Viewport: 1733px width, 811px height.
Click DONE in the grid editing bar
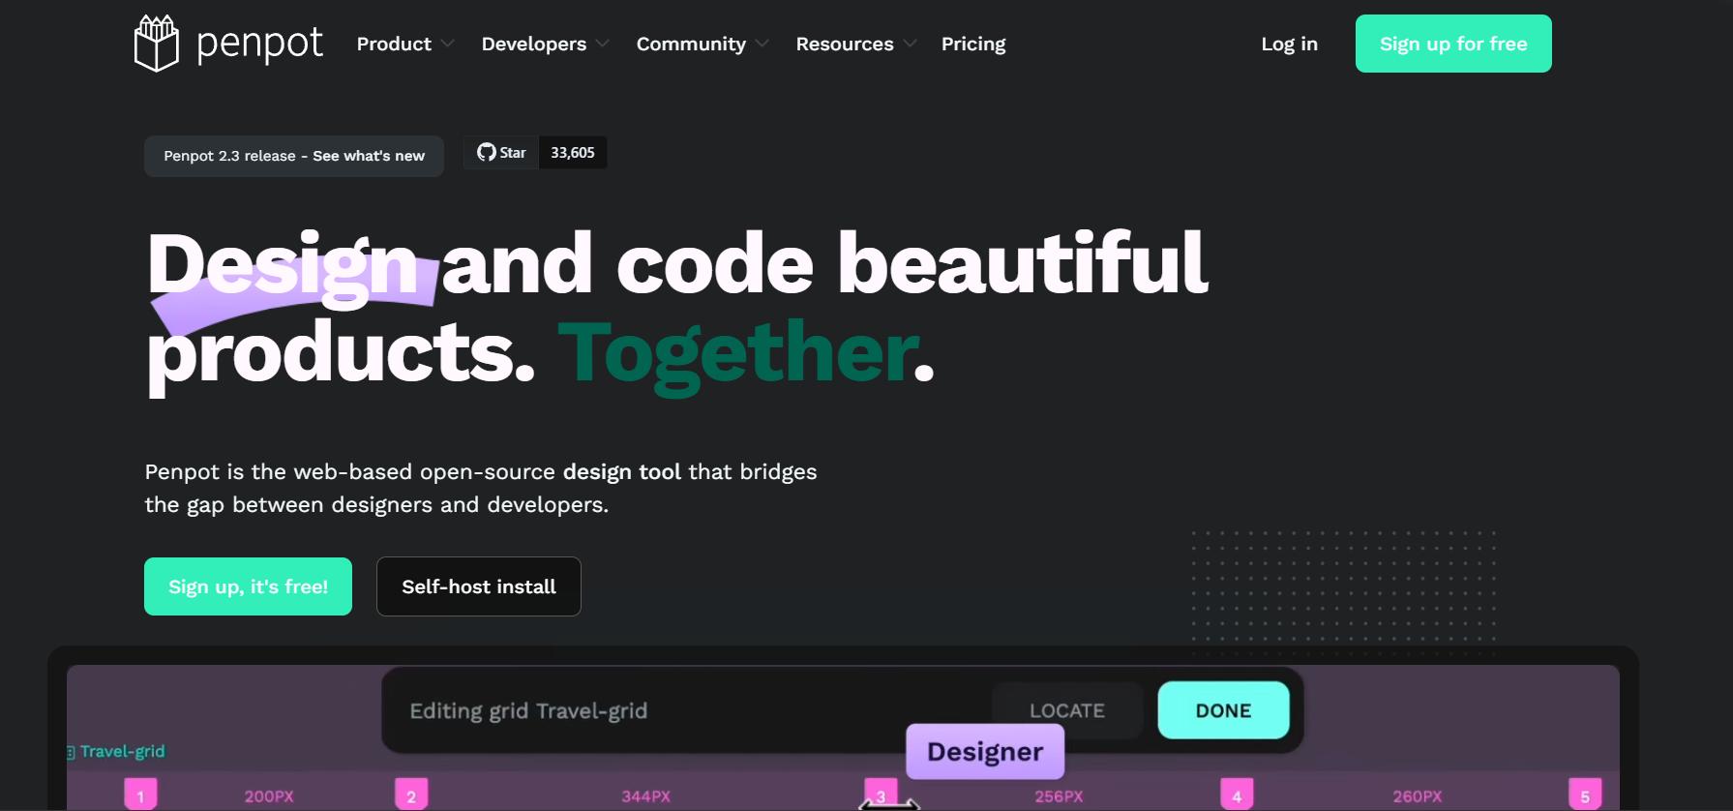(x=1223, y=710)
